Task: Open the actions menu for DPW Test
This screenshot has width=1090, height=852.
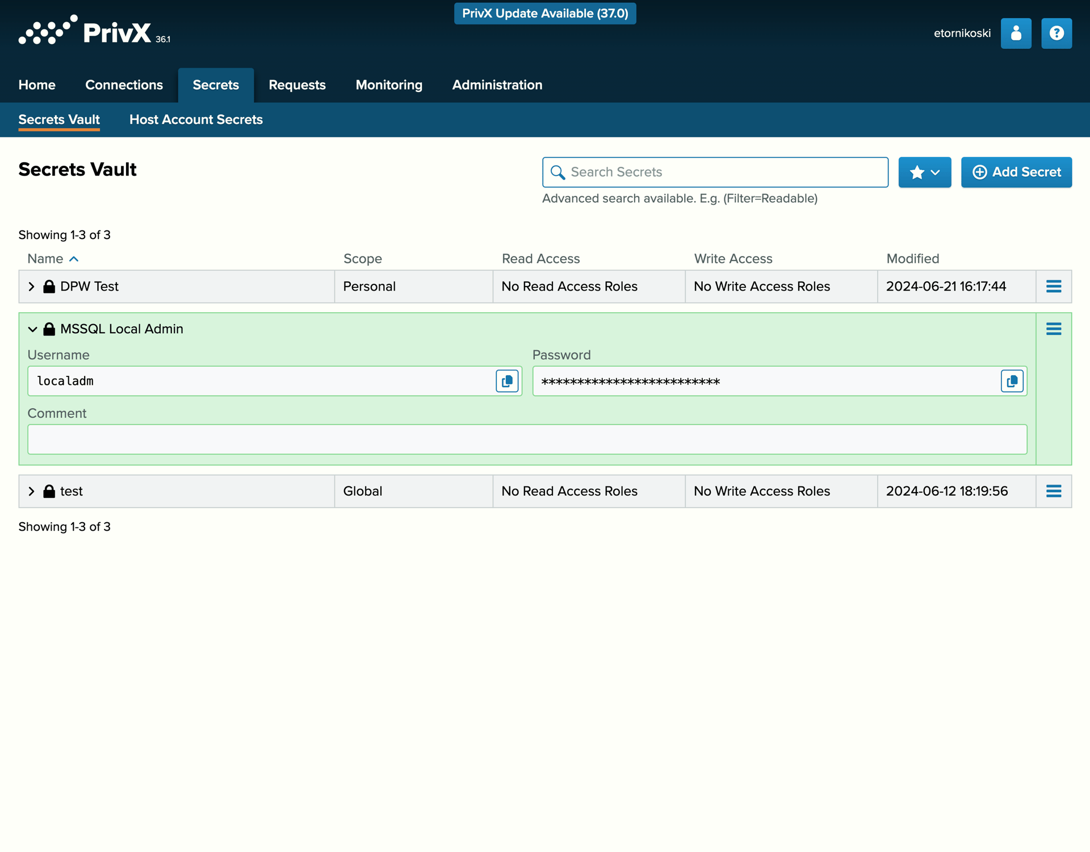Action: 1054,287
